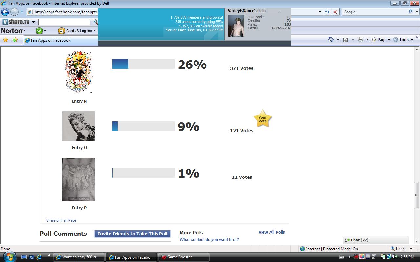Click the Norton green checkmark icon
Screen dimensions: 420x262
click(x=39, y=31)
